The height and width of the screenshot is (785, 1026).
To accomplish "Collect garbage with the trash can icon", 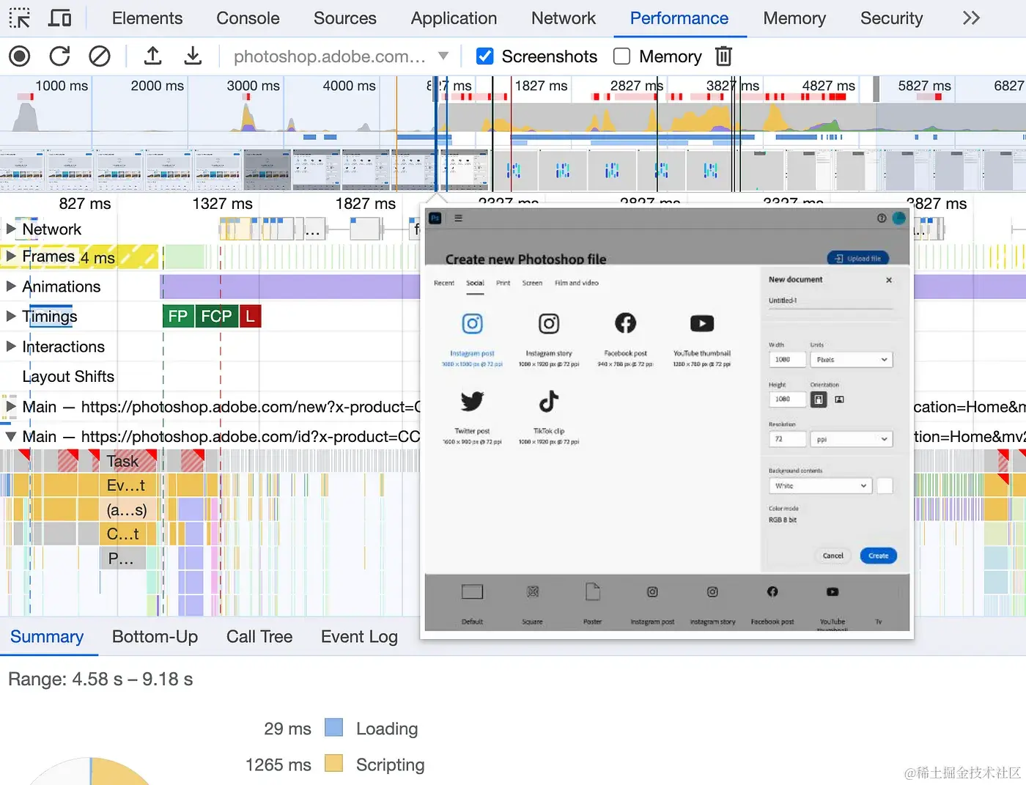I will pos(723,56).
